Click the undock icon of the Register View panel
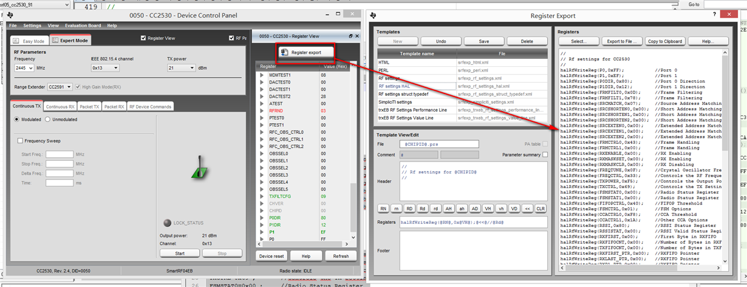This screenshot has height=287, width=747. (x=350, y=36)
